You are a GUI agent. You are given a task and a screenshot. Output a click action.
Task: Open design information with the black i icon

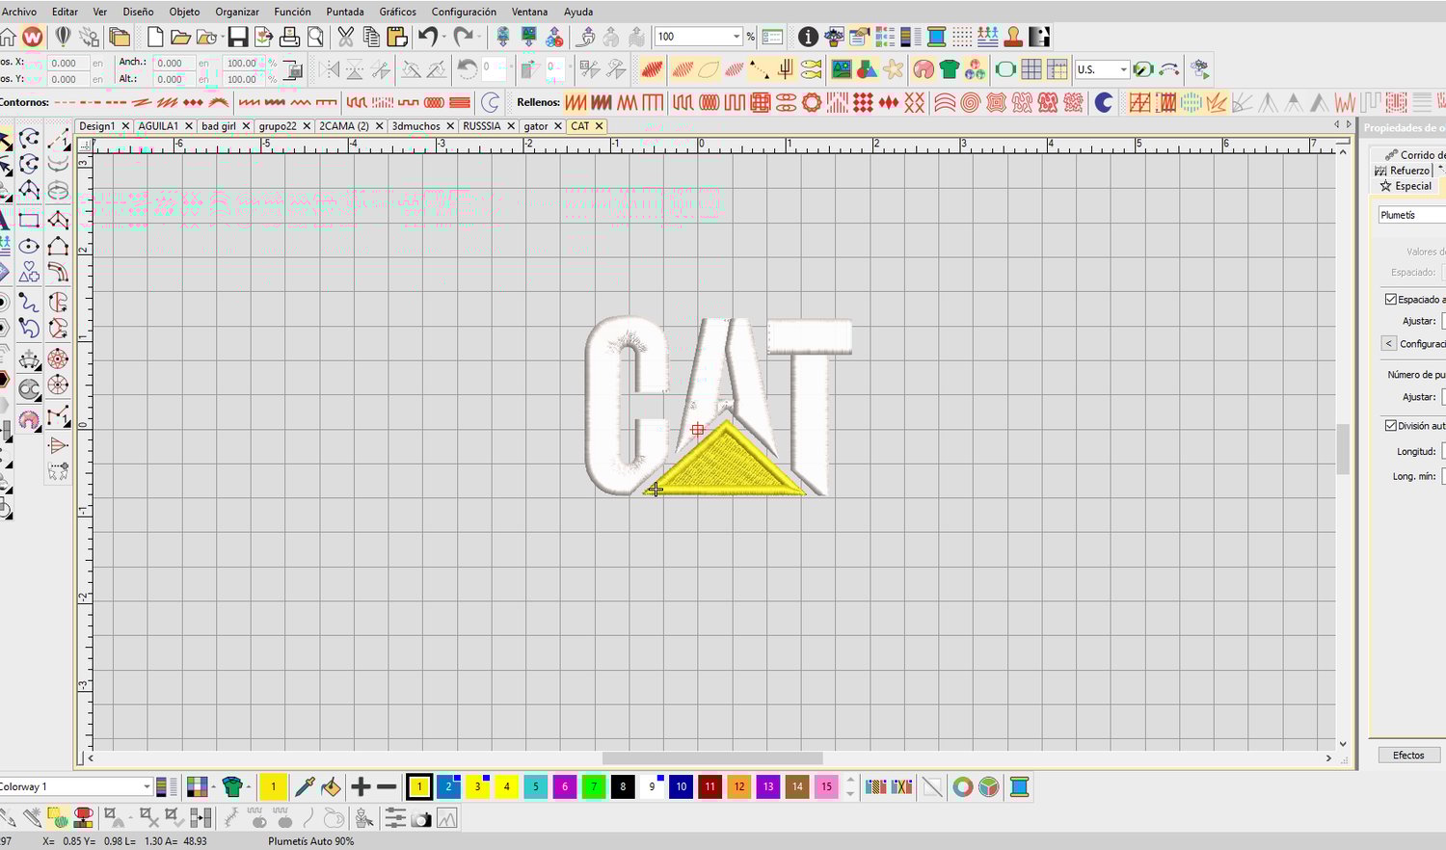coord(808,38)
